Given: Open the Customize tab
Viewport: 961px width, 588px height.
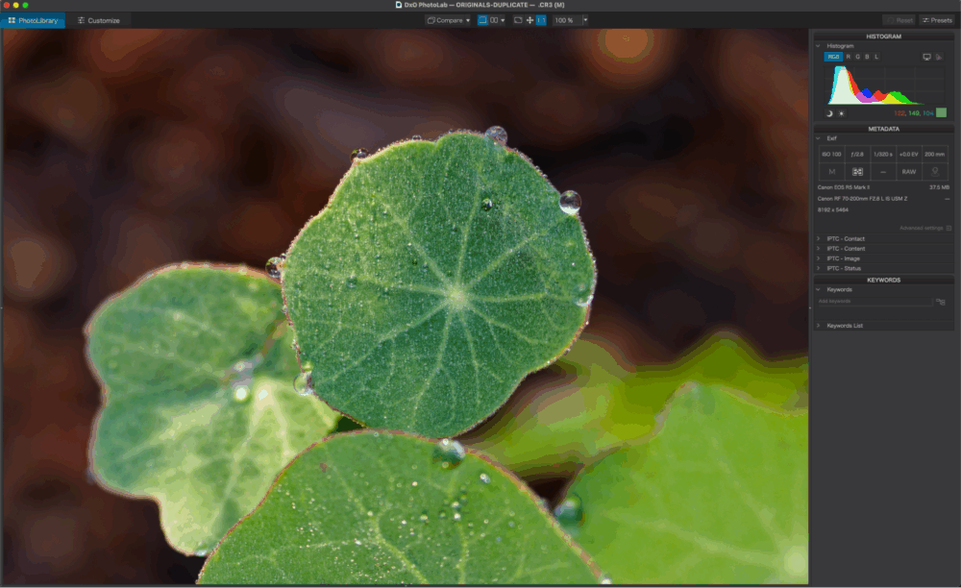Looking at the screenshot, I should 99,20.
